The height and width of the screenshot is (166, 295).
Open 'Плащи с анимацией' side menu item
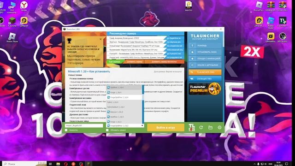(205, 59)
